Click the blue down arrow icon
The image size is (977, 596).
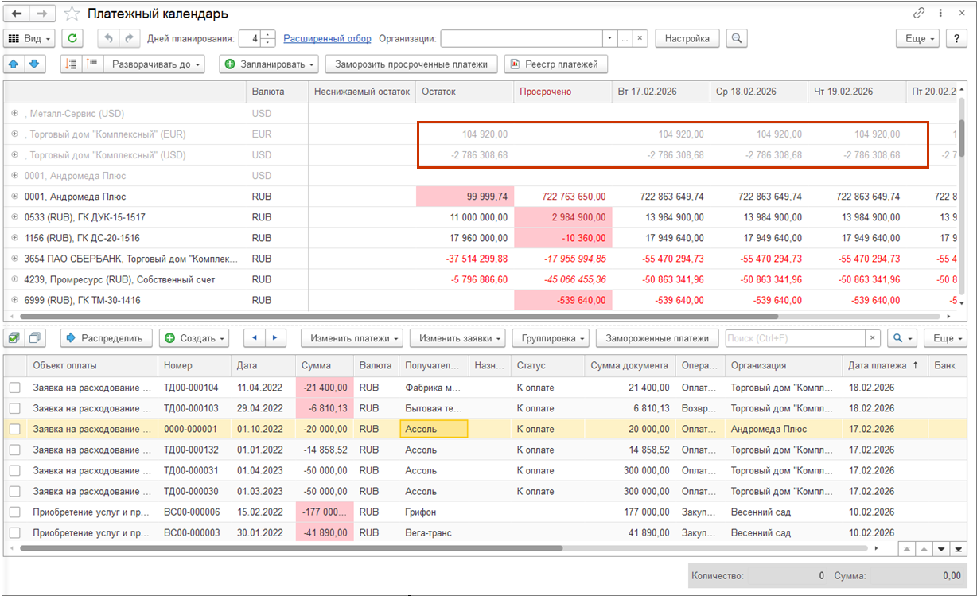(33, 64)
